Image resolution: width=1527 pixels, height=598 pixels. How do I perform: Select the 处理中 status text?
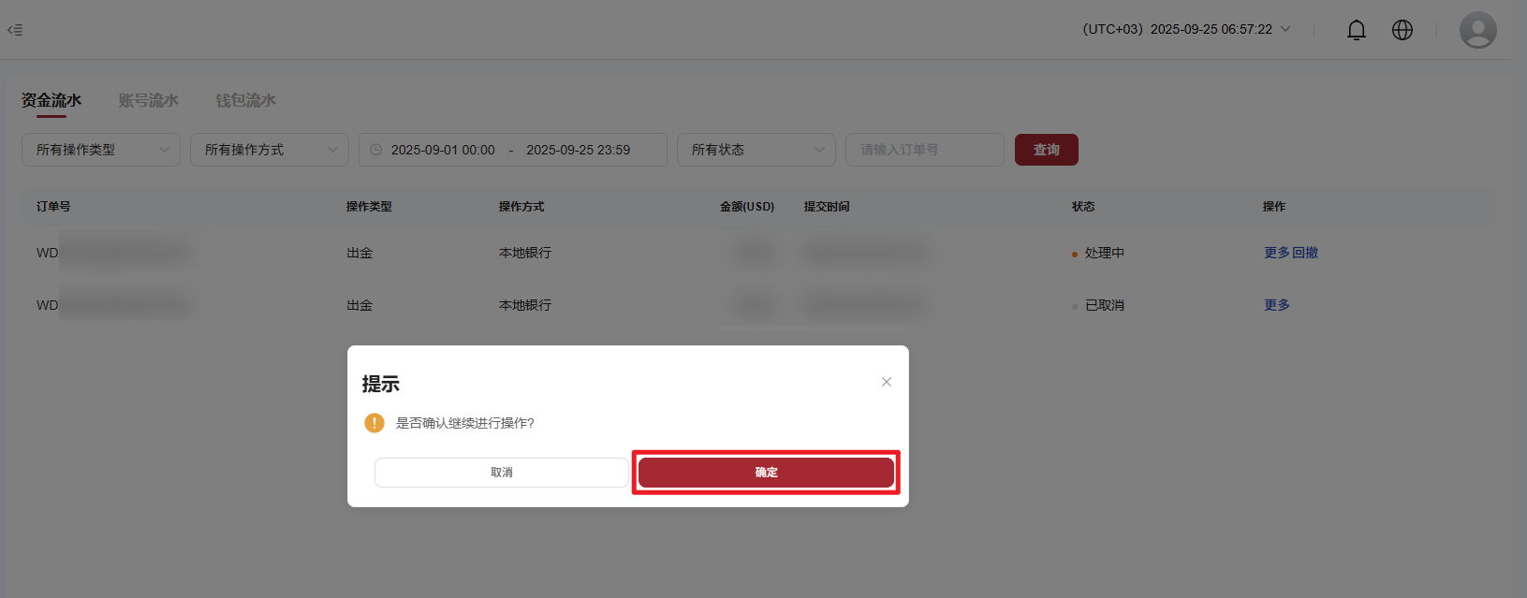(1105, 253)
